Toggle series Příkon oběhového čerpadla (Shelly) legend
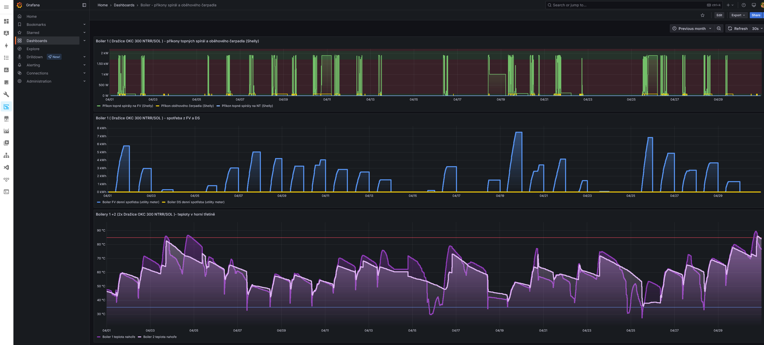The image size is (764, 345). pos(187,106)
